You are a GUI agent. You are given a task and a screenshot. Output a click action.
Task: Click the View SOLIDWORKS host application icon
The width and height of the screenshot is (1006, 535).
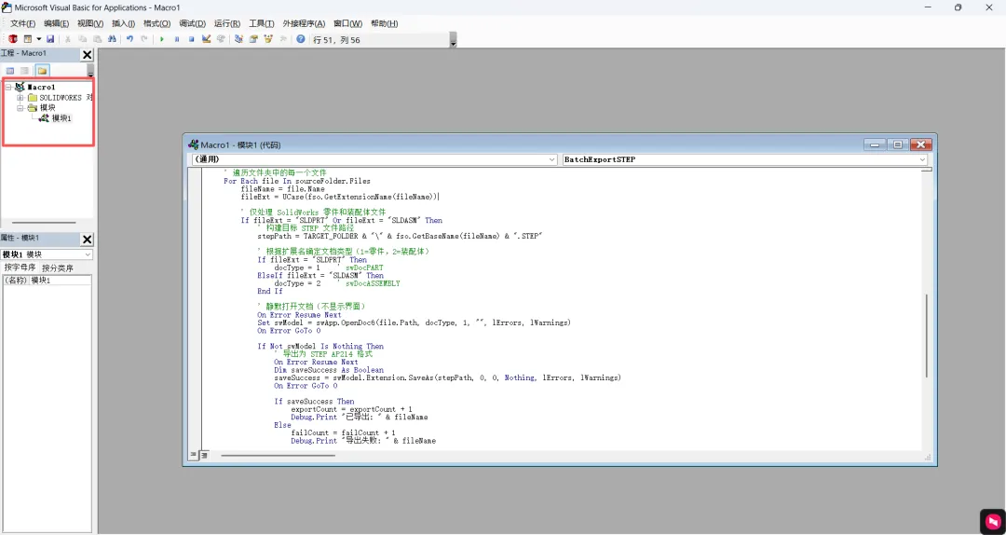coord(13,39)
